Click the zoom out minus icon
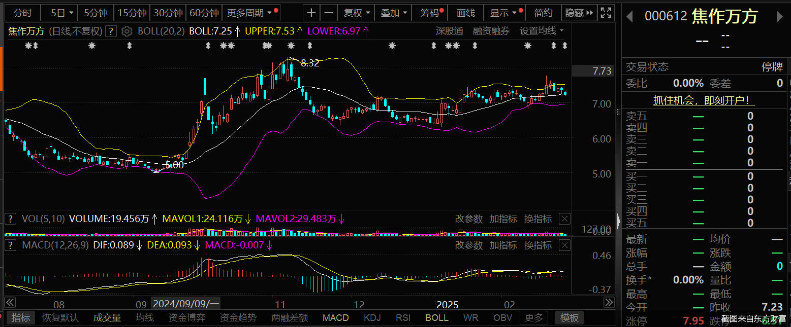The width and height of the screenshot is (791, 327). [329, 13]
